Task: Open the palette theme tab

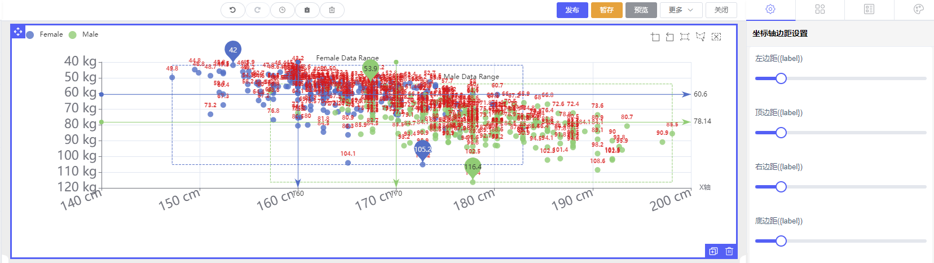Action: point(918,10)
